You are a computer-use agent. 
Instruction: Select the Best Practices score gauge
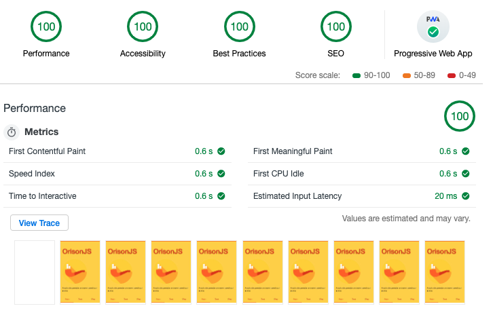coord(240,26)
